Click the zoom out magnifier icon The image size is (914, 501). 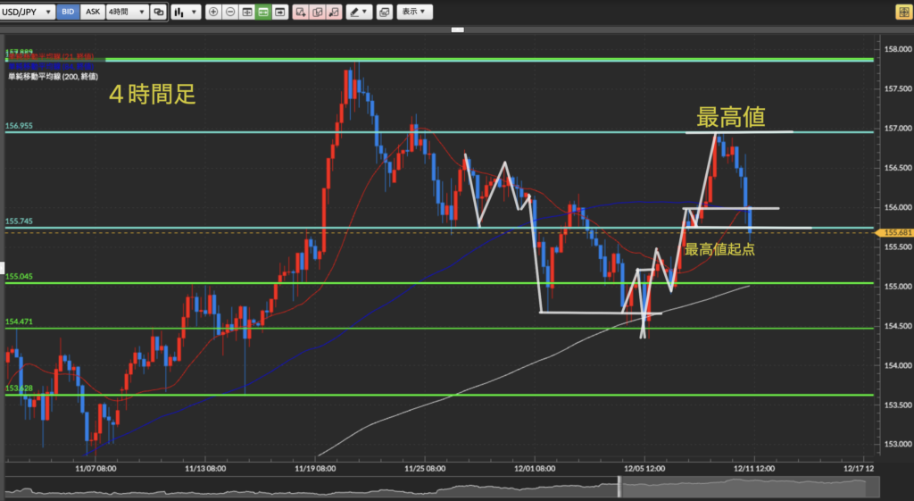tap(229, 13)
